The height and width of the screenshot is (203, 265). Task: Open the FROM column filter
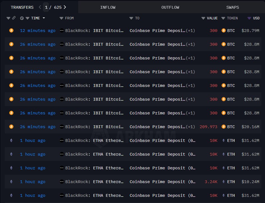tap(61, 18)
